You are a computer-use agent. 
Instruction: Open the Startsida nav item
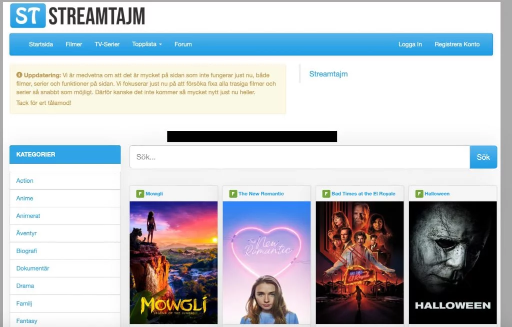coord(40,44)
